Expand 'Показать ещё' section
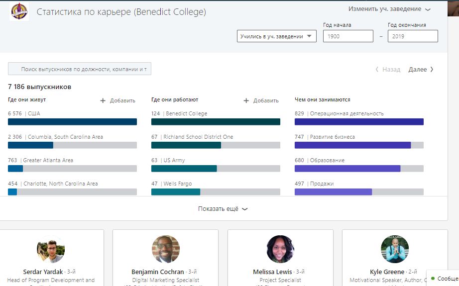This screenshot has height=286, width=459. click(223, 209)
